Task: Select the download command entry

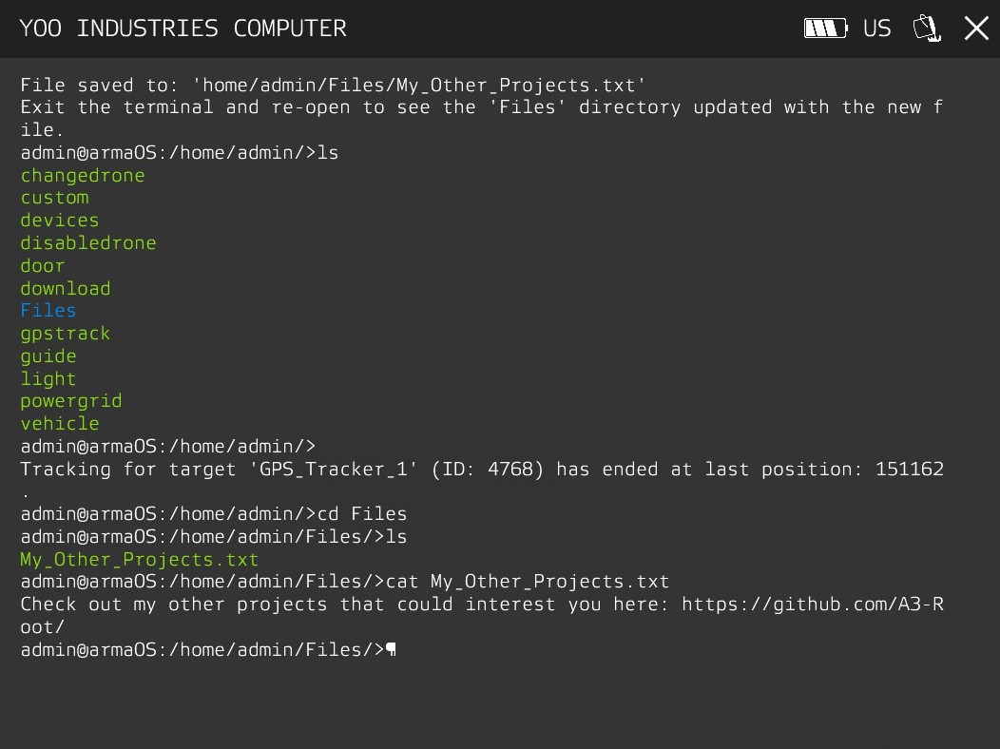Action: (x=66, y=289)
